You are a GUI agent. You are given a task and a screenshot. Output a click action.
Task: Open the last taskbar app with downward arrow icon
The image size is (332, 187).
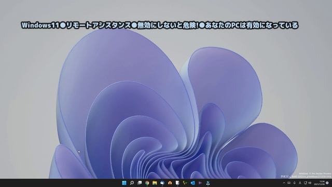[208, 183]
